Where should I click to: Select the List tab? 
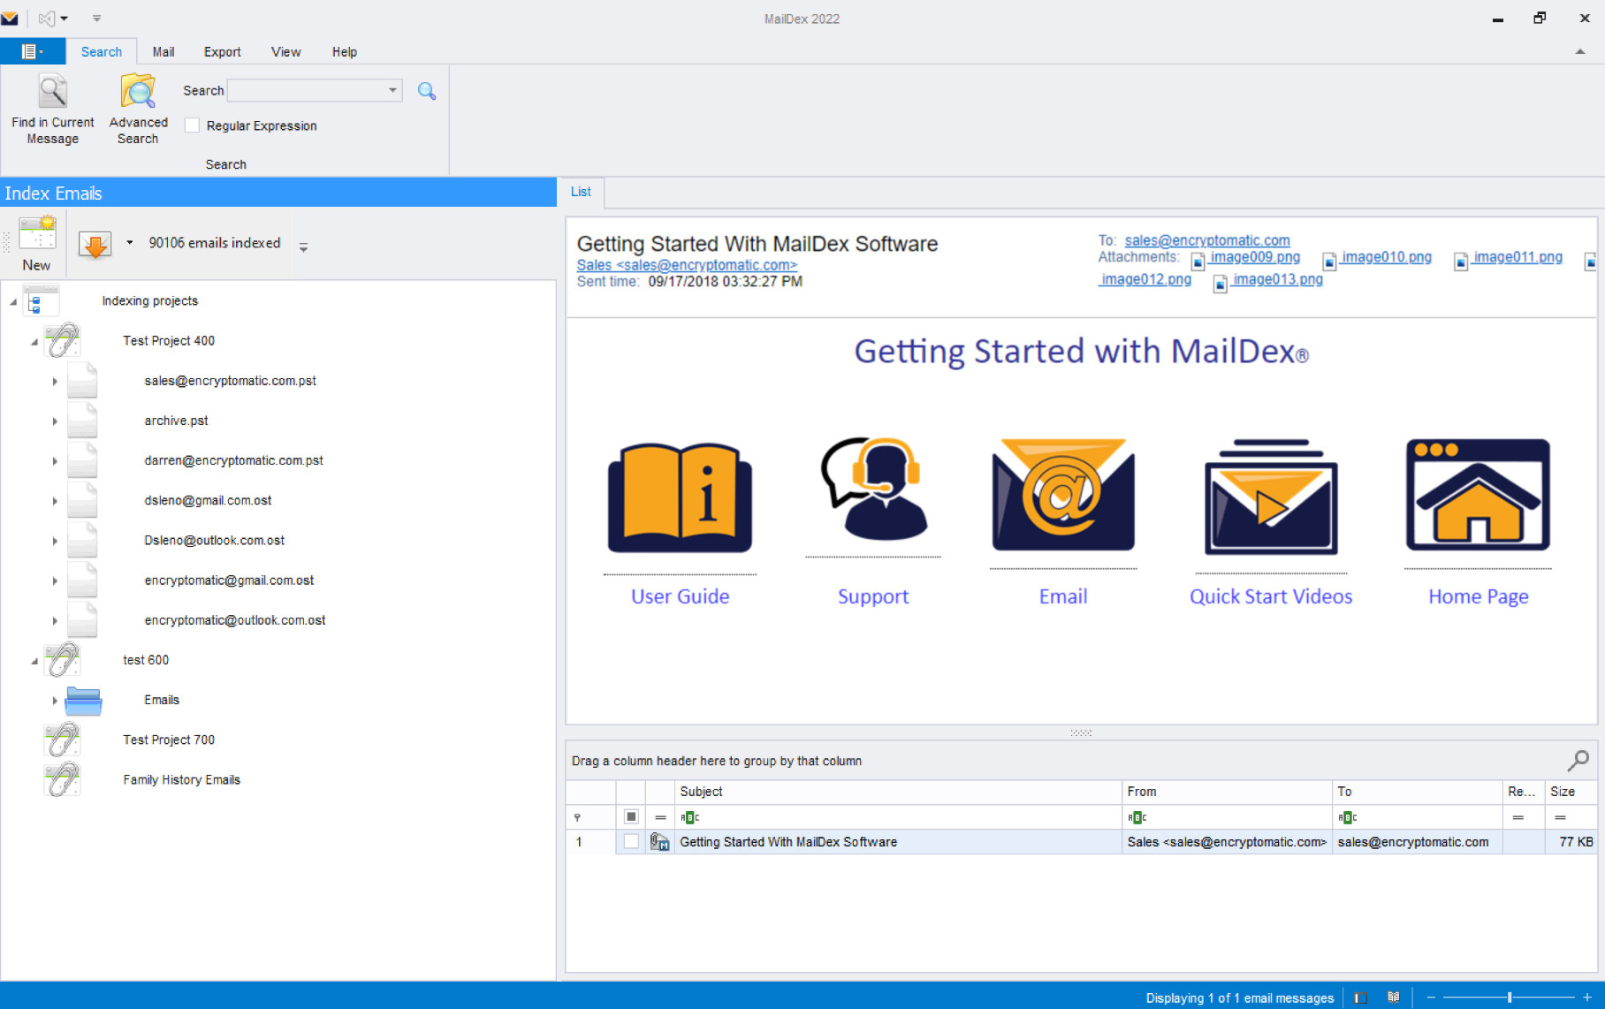click(x=581, y=192)
